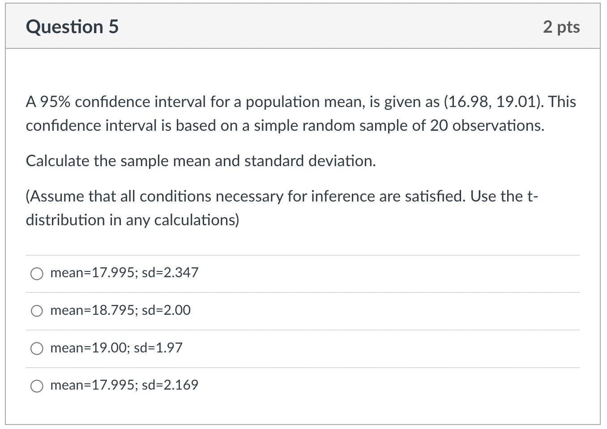Image resolution: width=607 pixels, height=429 pixels.
Task: Select radio button for mean=18.795; sd=2.00
Action: 37,311
